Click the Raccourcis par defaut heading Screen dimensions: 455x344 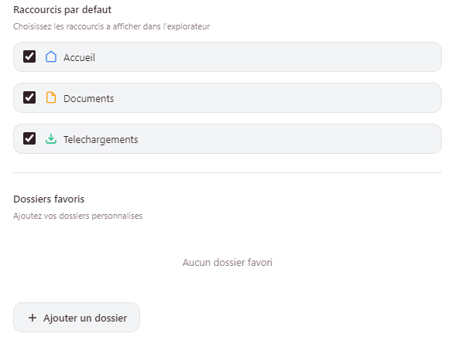(x=63, y=9)
